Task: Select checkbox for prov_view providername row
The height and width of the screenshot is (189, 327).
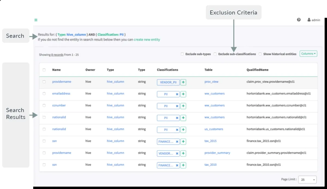Action: pyautogui.click(x=44, y=82)
